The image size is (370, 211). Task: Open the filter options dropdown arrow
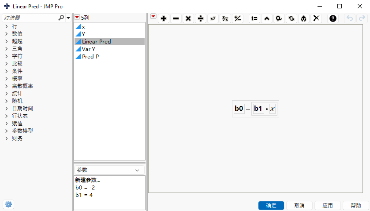(x=68, y=18)
